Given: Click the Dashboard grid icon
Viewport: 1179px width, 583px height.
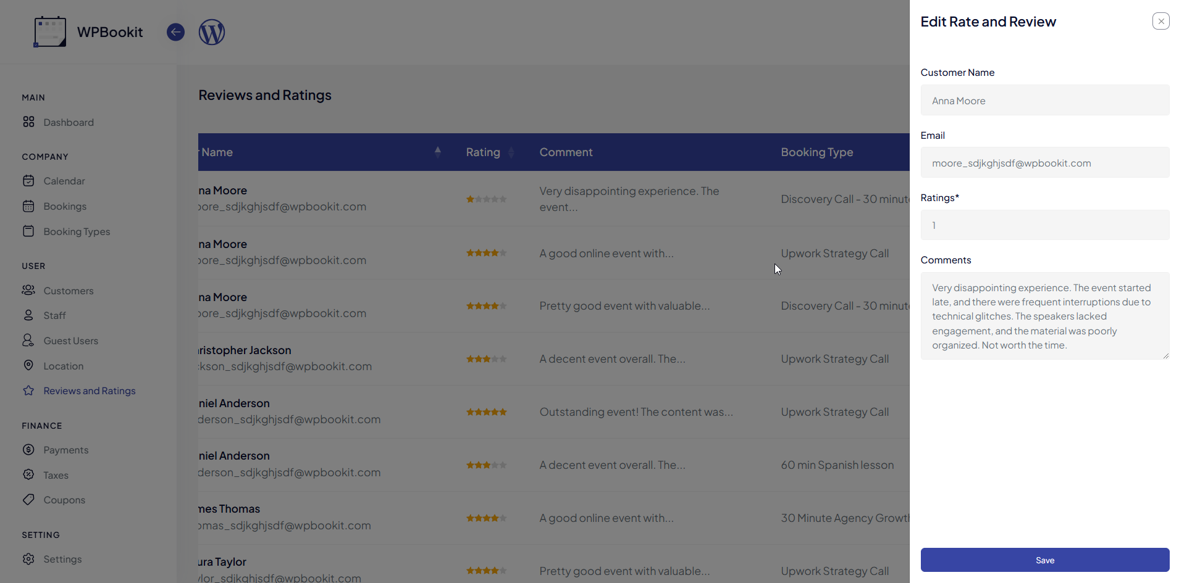Looking at the screenshot, I should pyautogui.click(x=28, y=122).
